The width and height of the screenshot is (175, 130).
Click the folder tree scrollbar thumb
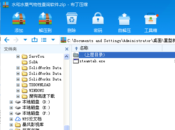66,128
